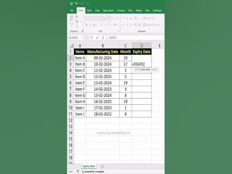Image resolution: width=232 pixels, height=174 pixels.
Task: Select the Item F cell
Action: [x=80, y=89]
